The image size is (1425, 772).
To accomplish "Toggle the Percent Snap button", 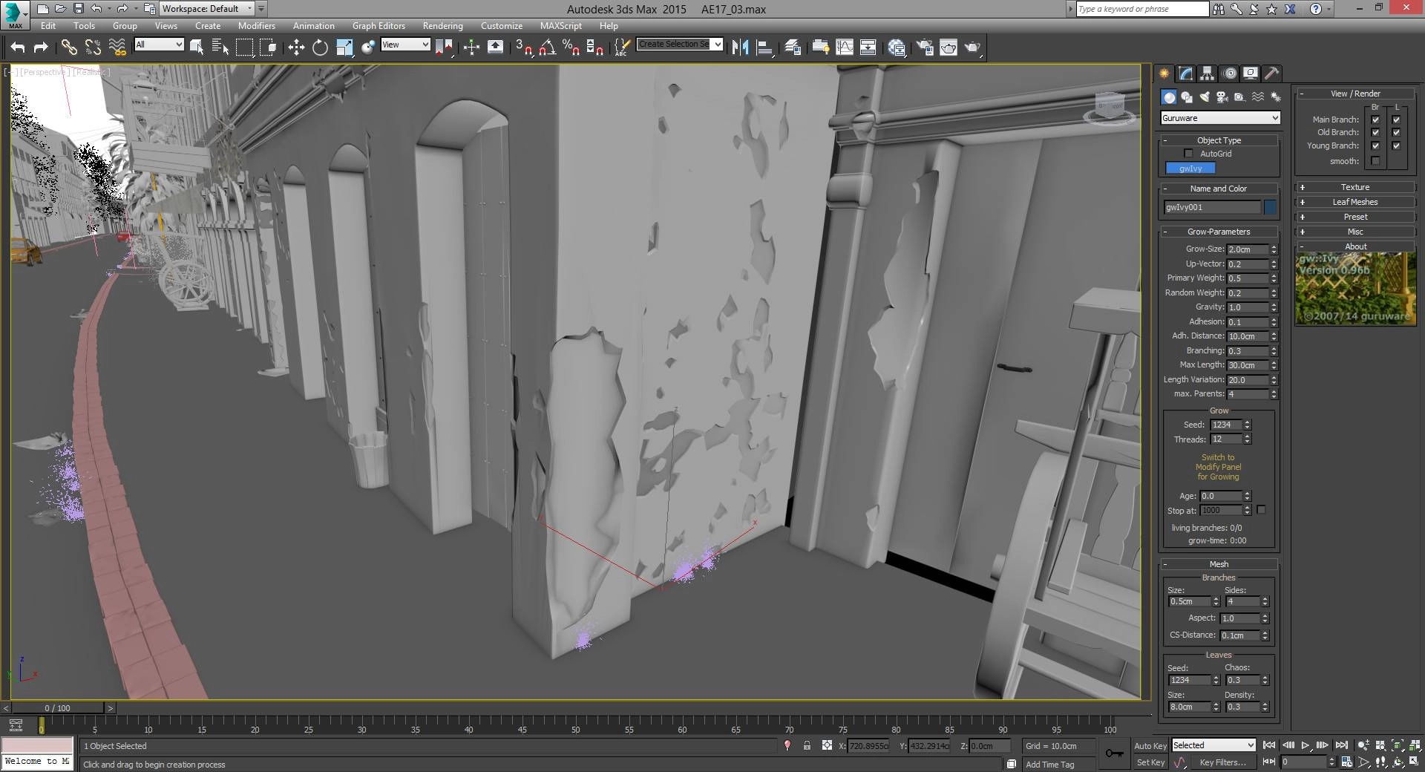I will tap(571, 48).
